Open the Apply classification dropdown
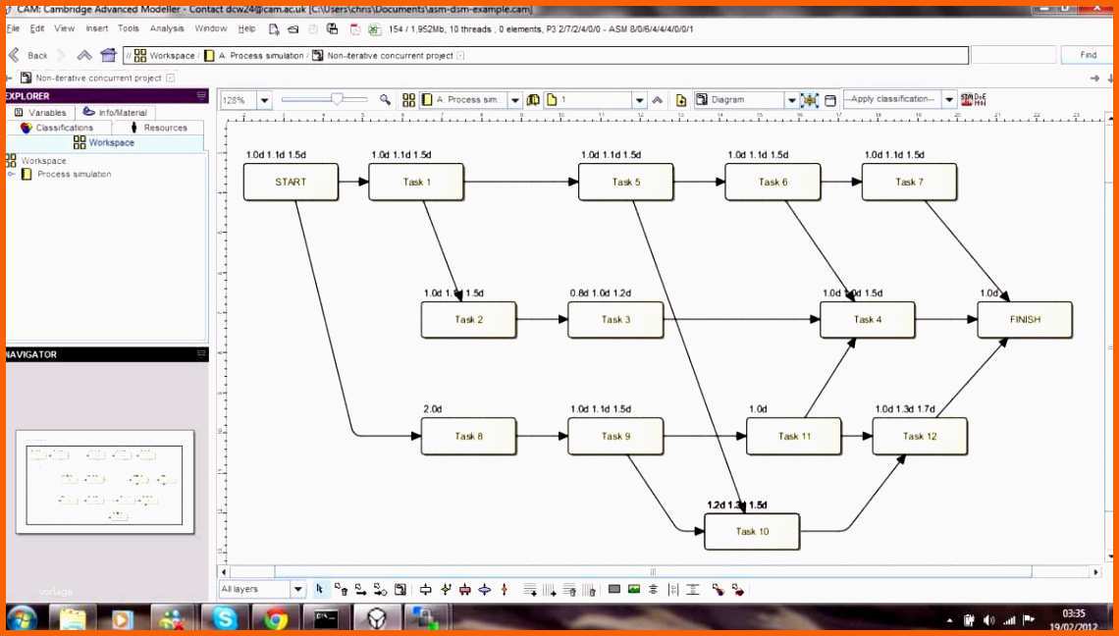Viewport: 1119px width, 636px height. coord(948,99)
